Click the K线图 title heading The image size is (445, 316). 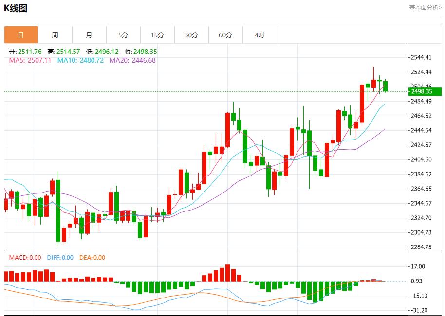(x=16, y=8)
